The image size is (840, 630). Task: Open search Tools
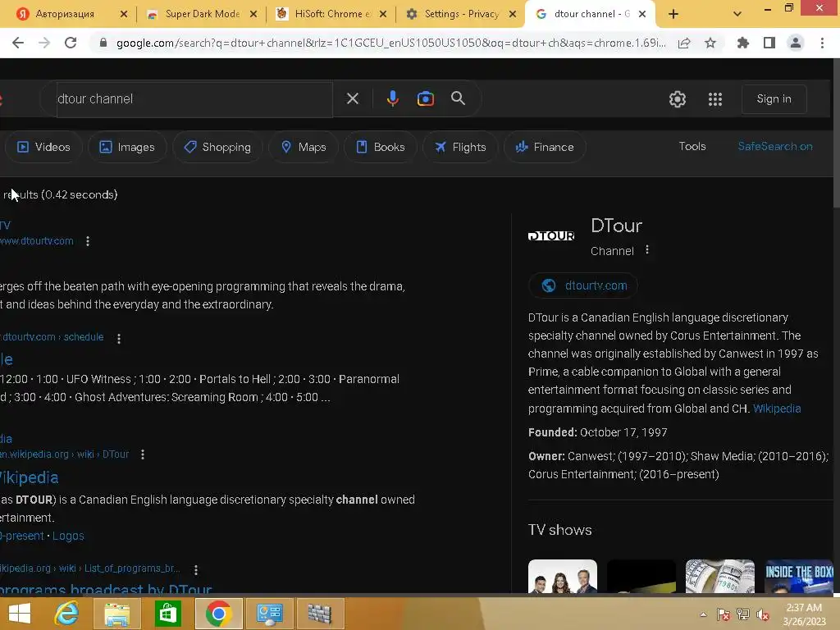click(692, 146)
